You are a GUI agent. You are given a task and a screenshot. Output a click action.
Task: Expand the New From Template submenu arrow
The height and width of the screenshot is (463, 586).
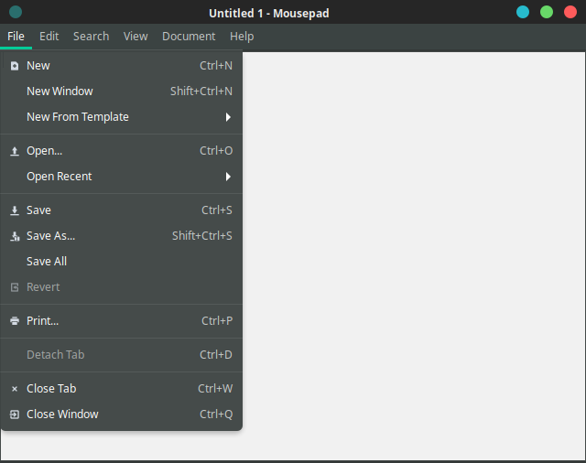228,117
